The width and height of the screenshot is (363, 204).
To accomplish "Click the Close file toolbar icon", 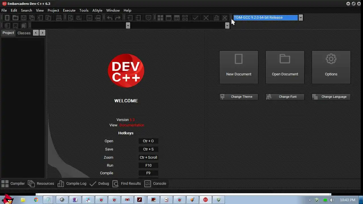I will 40,18.
